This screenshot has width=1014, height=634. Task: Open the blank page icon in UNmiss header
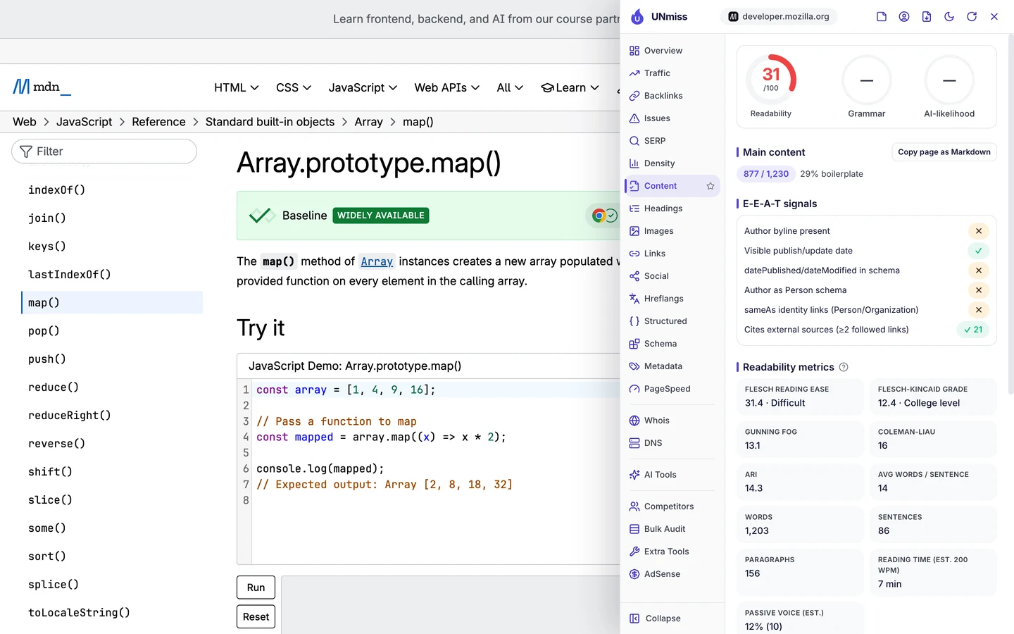882,17
